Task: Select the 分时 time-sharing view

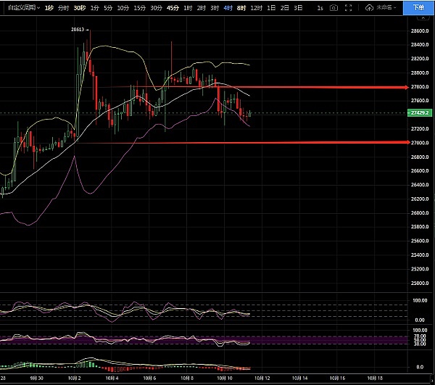Action: (x=64, y=7)
